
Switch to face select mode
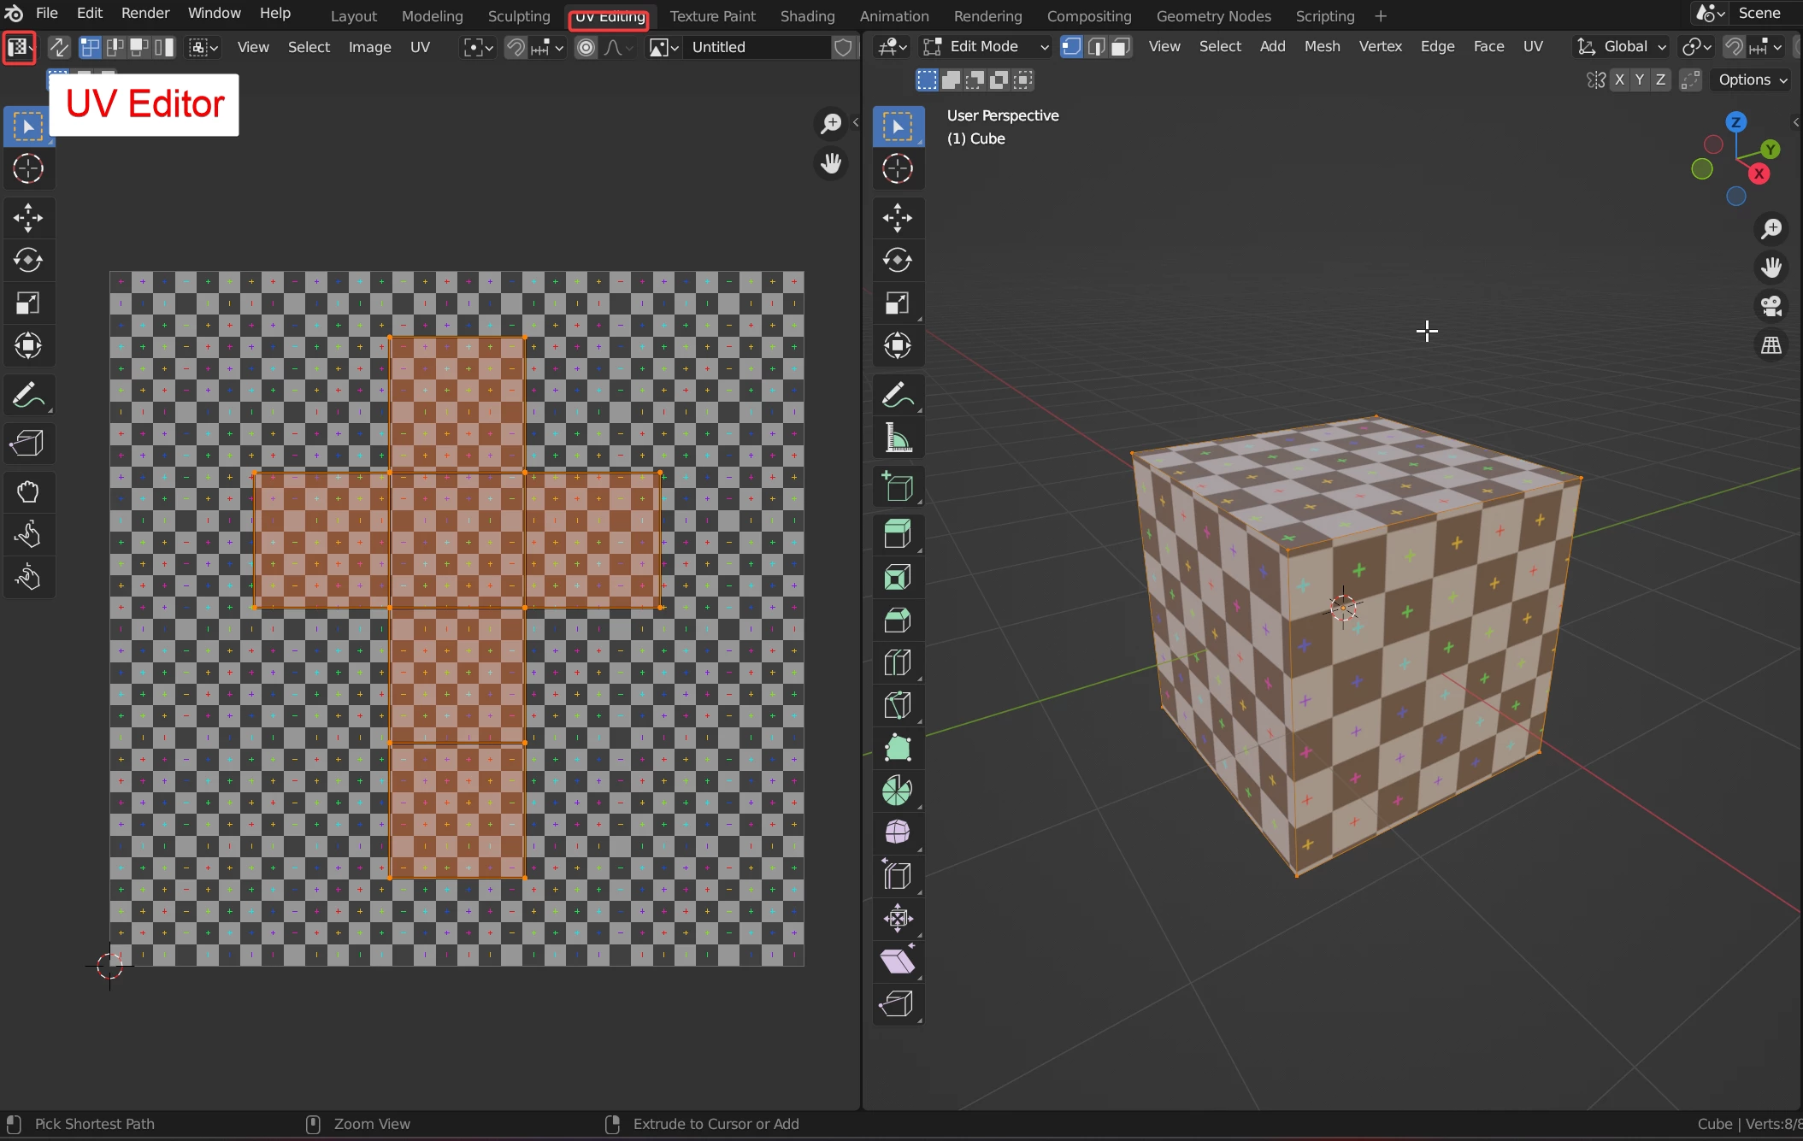coord(1121,47)
